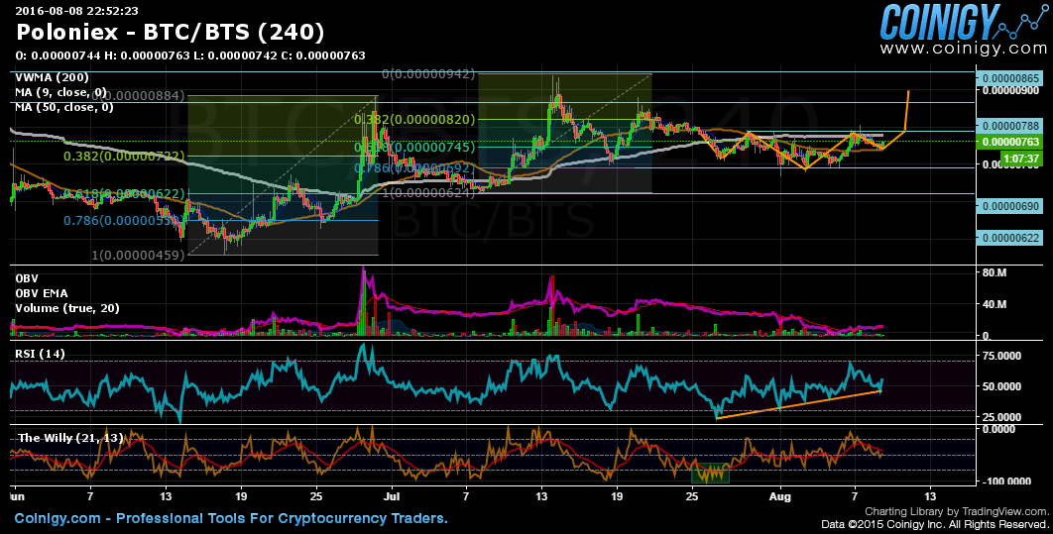
Task: Click the 0.00000788 price axis tag
Action: (1010, 126)
